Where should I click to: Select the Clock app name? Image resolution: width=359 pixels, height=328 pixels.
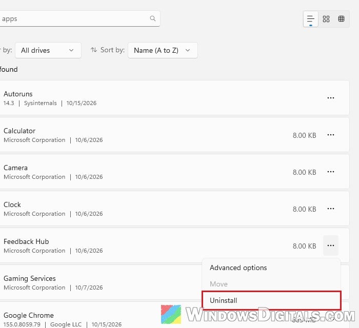(12, 204)
